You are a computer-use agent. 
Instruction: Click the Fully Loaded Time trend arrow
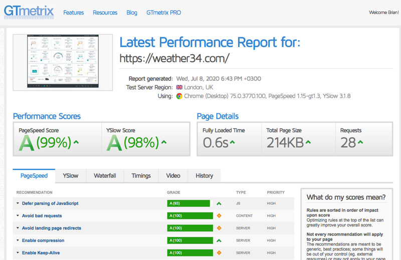coord(232,142)
